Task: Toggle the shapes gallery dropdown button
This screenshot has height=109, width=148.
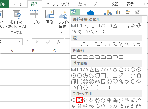Action: coord(75,12)
